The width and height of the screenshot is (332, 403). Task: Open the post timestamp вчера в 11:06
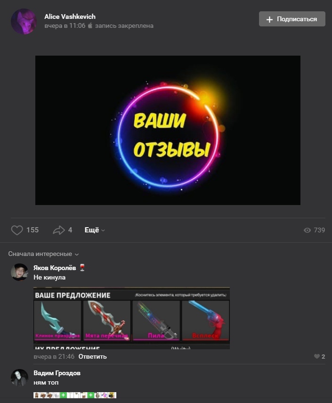pos(65,26)
